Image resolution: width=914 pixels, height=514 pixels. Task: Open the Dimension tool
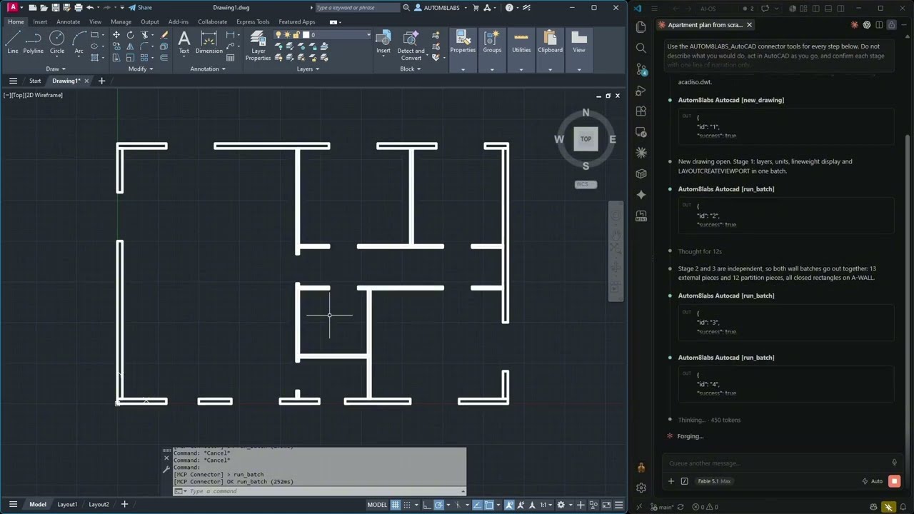[209, 42]
